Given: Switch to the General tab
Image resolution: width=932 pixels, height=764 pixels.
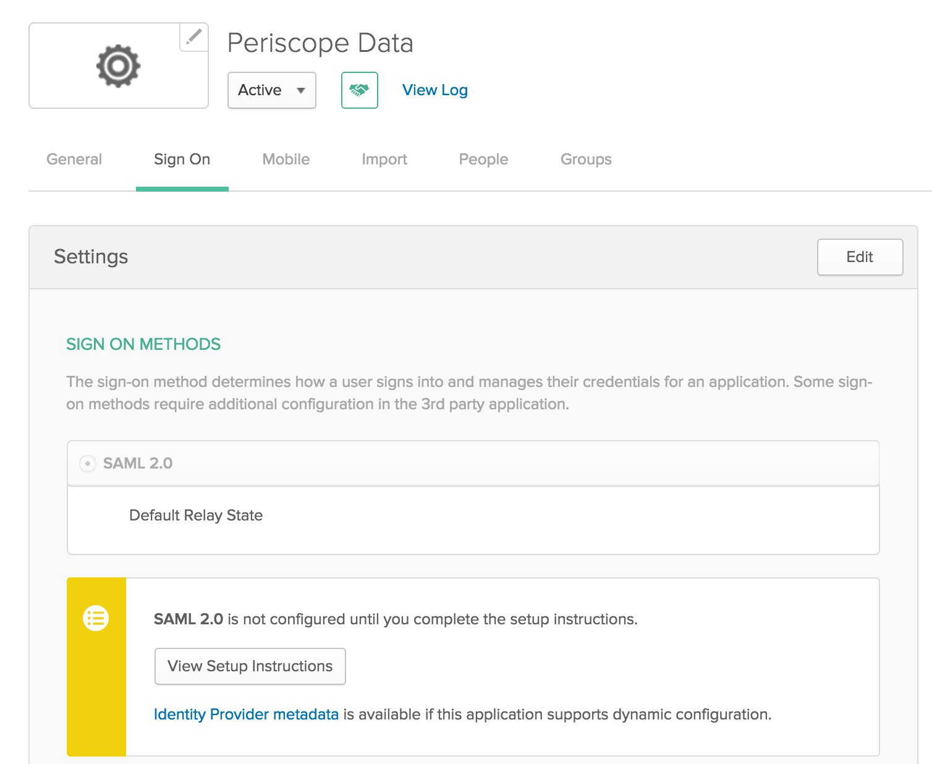Looking at the screenshot, I should (x=74, y=159).
